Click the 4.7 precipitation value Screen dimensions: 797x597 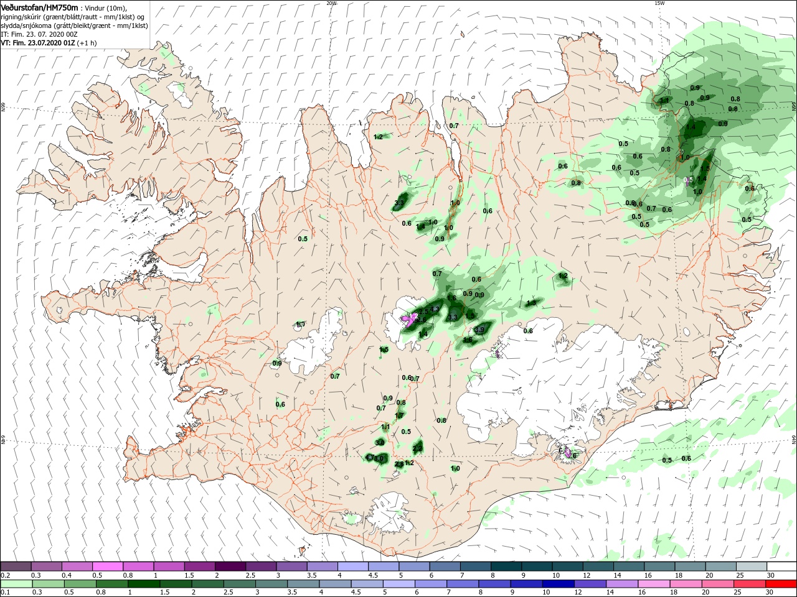coord(370,457)
